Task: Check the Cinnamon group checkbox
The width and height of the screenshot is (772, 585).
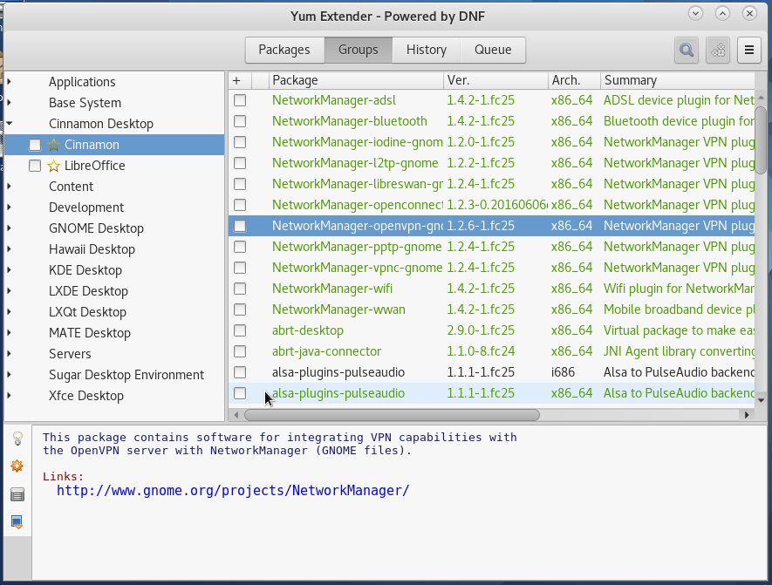Action: pos(36,145)
